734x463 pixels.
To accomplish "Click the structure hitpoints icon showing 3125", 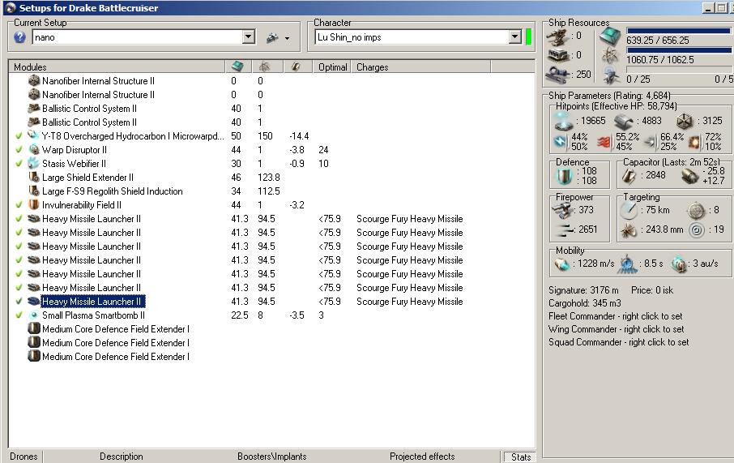I will pos(685,122).
